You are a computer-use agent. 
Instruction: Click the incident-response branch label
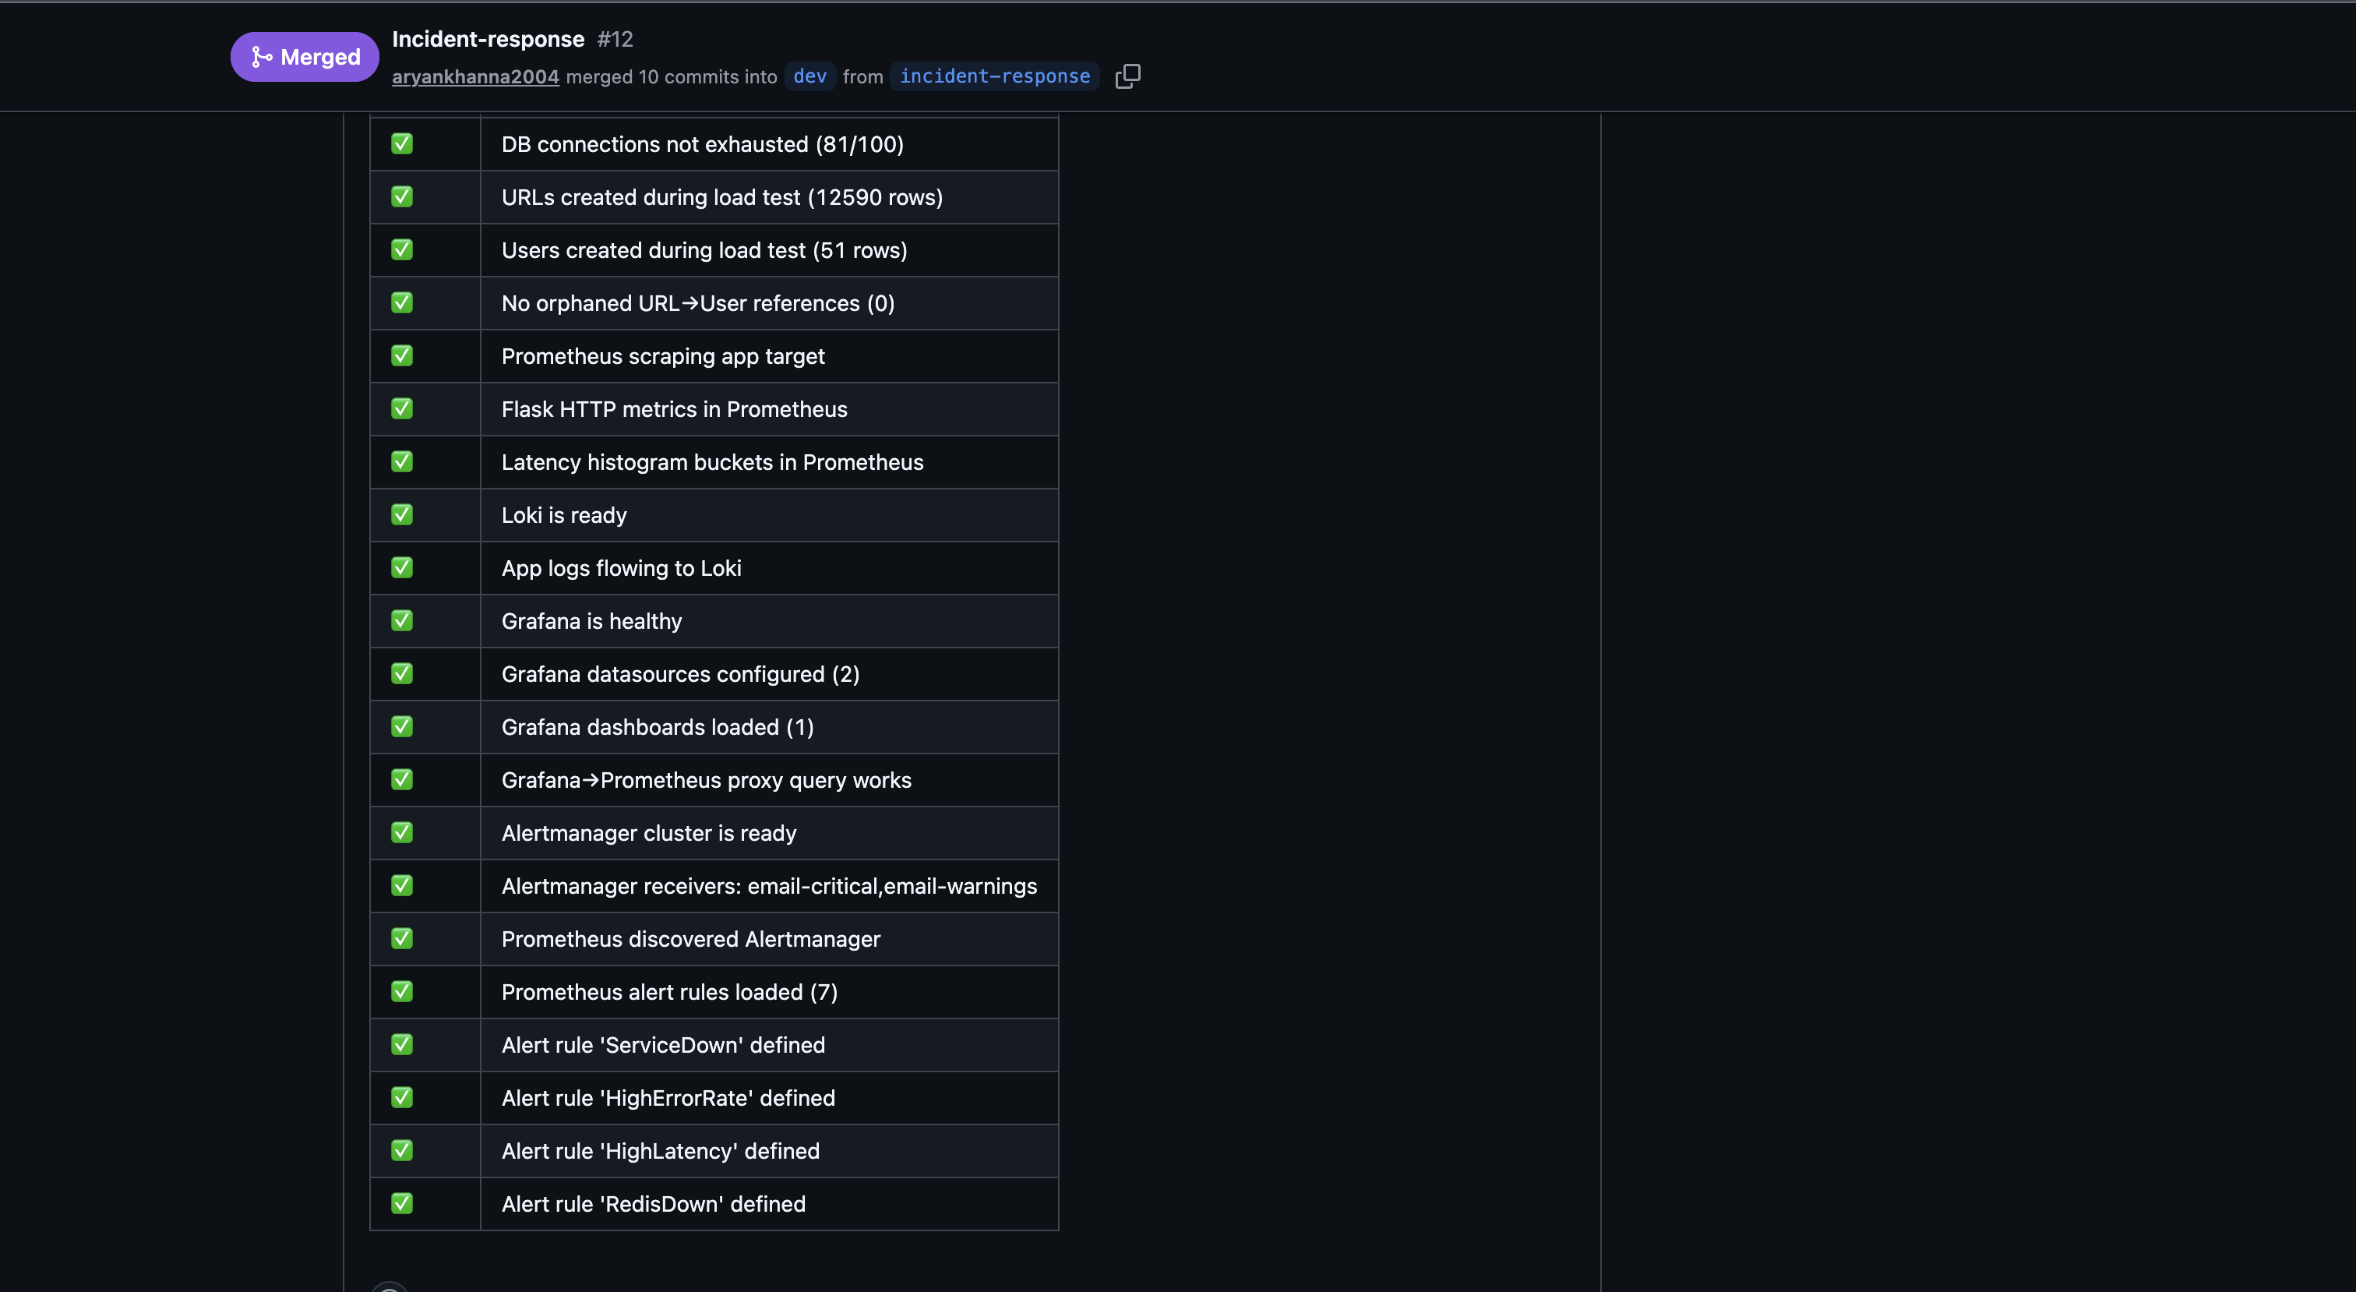tap(993, 76)
